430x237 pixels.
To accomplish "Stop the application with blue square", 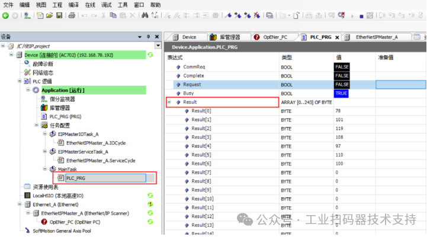I will 361,17.
